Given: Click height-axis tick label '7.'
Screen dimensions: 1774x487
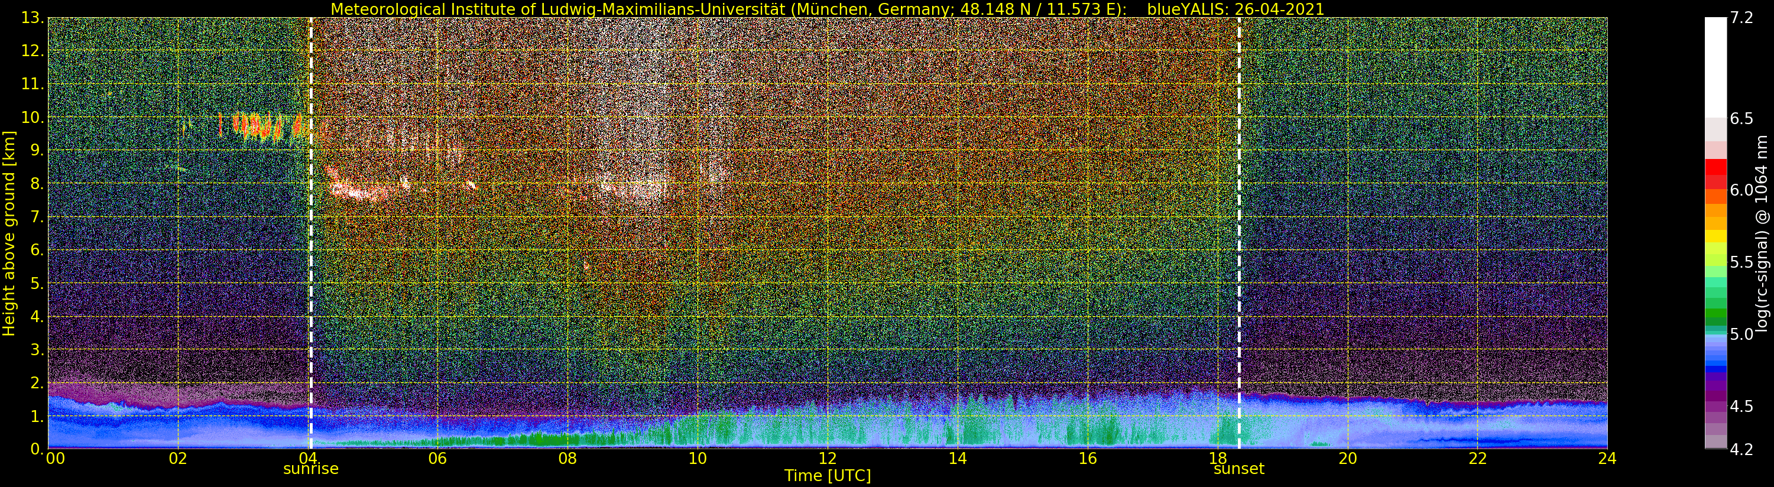Looking at the screenshot, I should click(37, 217).
